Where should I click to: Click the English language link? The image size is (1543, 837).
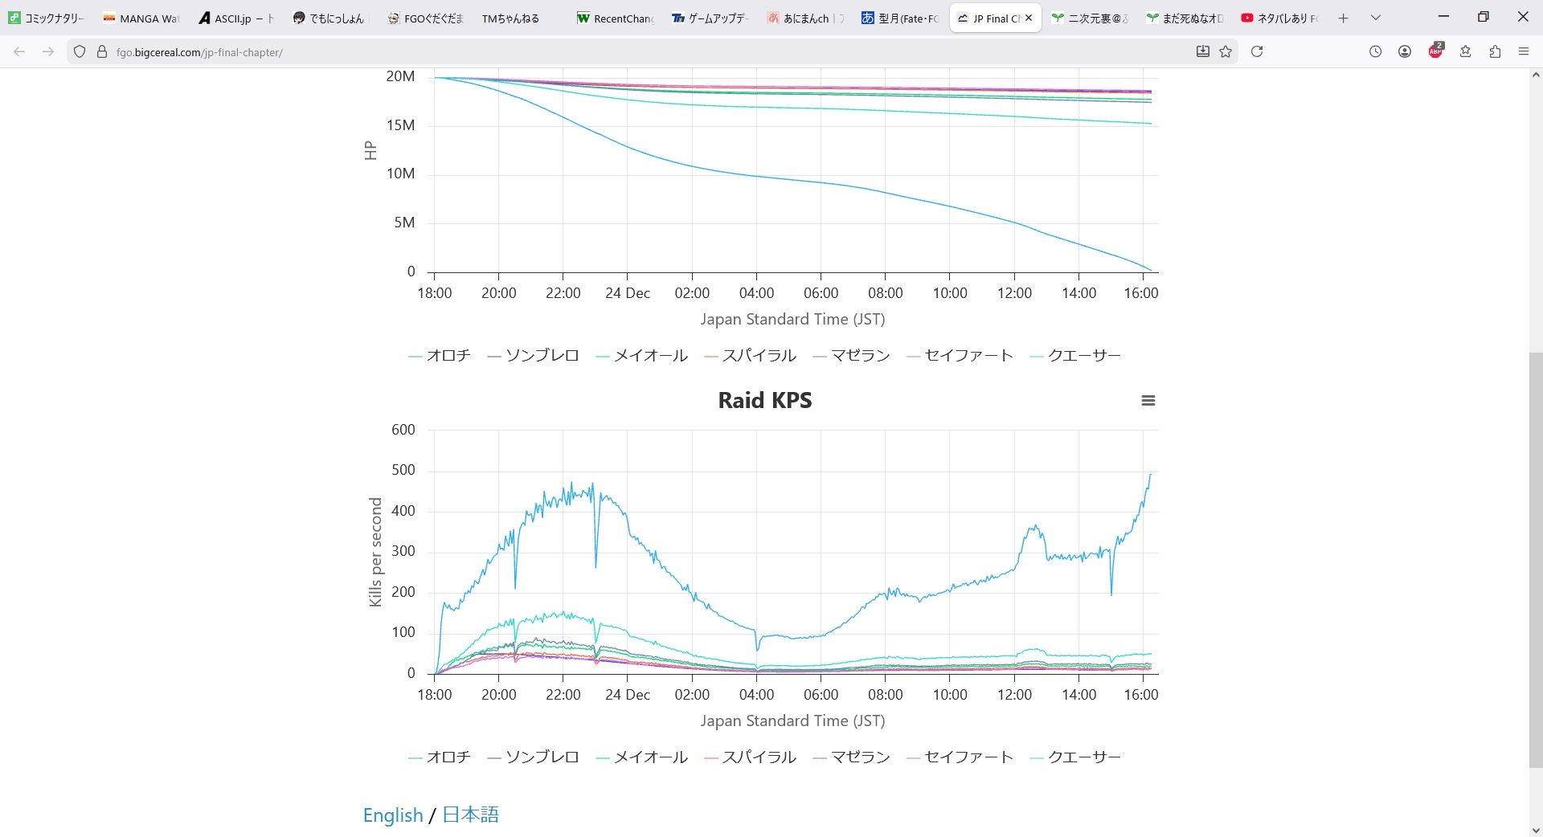coord(393,815)
